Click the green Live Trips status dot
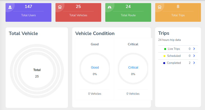Viewport: 205px width, 110px height. point(165,49)
